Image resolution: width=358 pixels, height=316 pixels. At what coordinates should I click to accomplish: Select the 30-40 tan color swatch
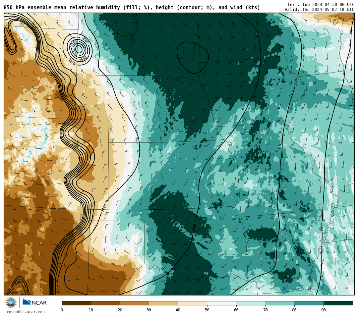coord(163,303)
